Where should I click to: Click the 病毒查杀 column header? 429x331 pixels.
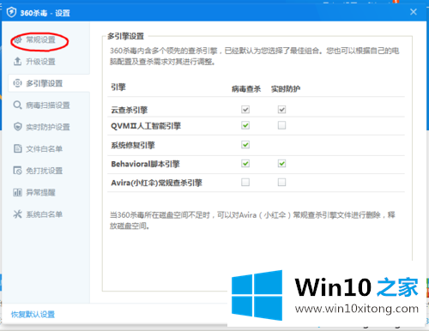246,89
